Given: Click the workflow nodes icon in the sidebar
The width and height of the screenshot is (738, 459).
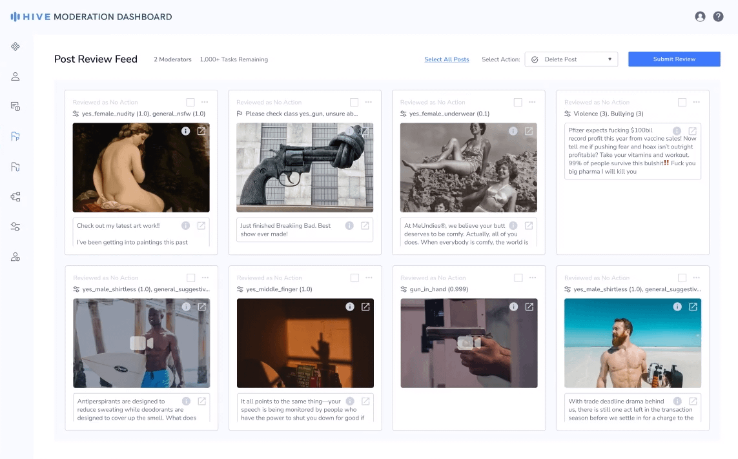Looking at the screenshot, I should tap(15, 197).
